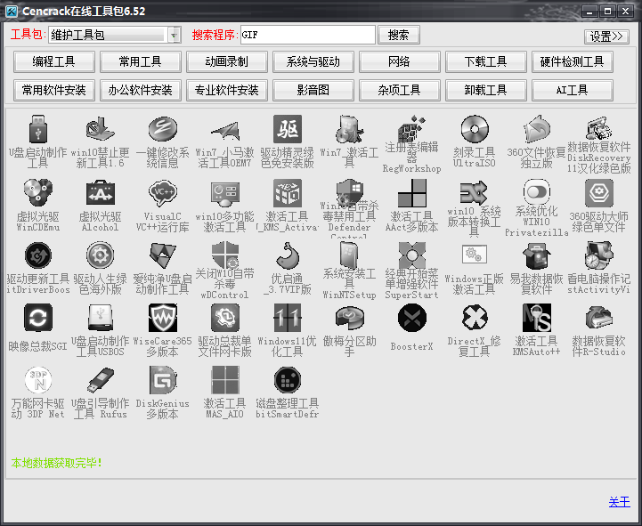The height and width of the screenshot is (526, 642).
Task: Open 数据恢复软件 DiskRecovery icon
Action: tap(598, 128)
